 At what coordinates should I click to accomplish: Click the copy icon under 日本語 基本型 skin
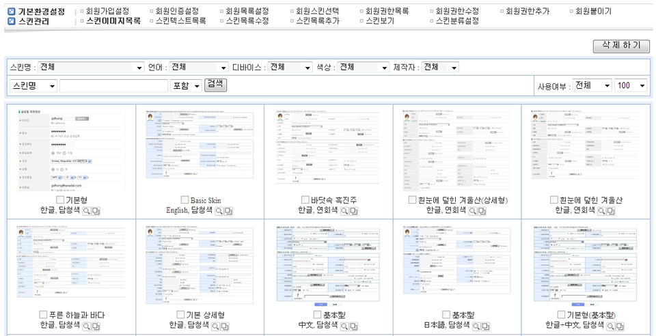coord(482,326)
